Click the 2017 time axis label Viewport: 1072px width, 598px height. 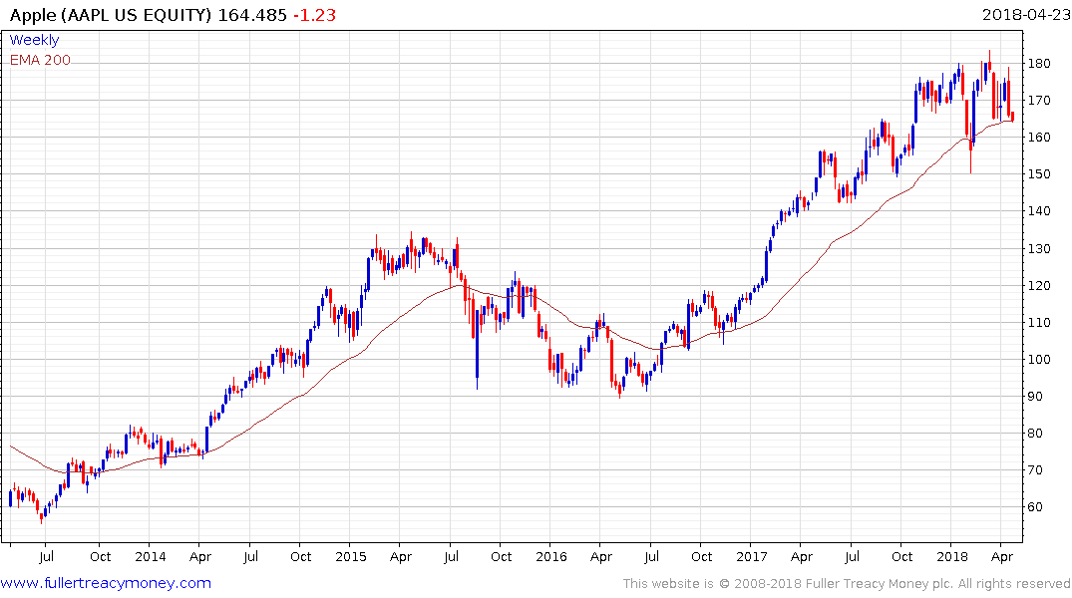point(752,556)
